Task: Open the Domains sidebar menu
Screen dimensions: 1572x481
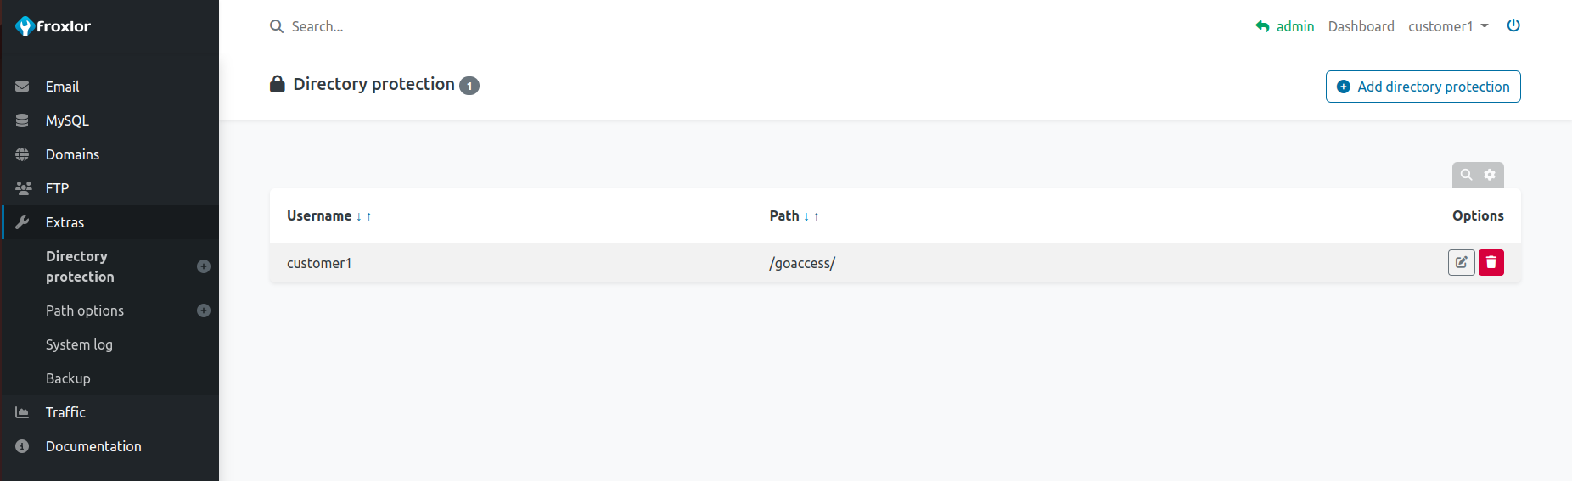Action: click(x=72, y=154)
